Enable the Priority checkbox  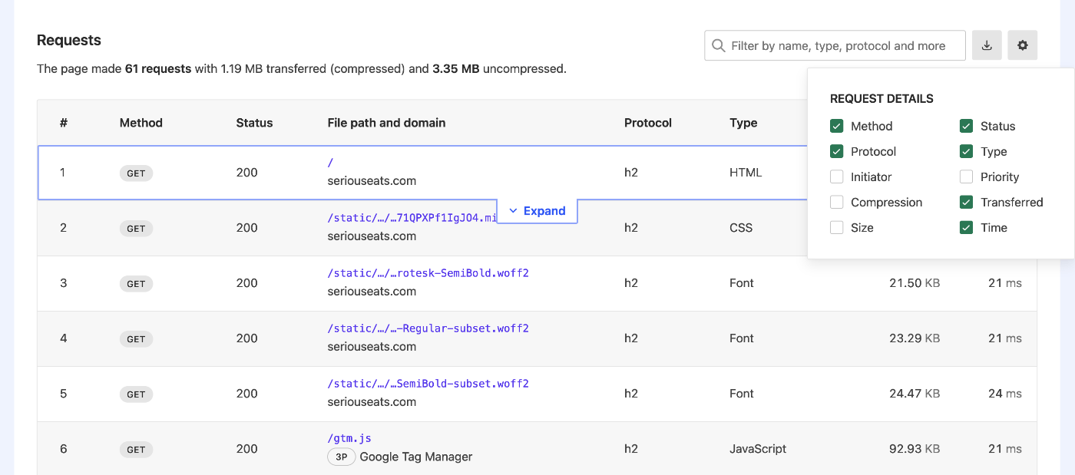(x=967, y=176)
